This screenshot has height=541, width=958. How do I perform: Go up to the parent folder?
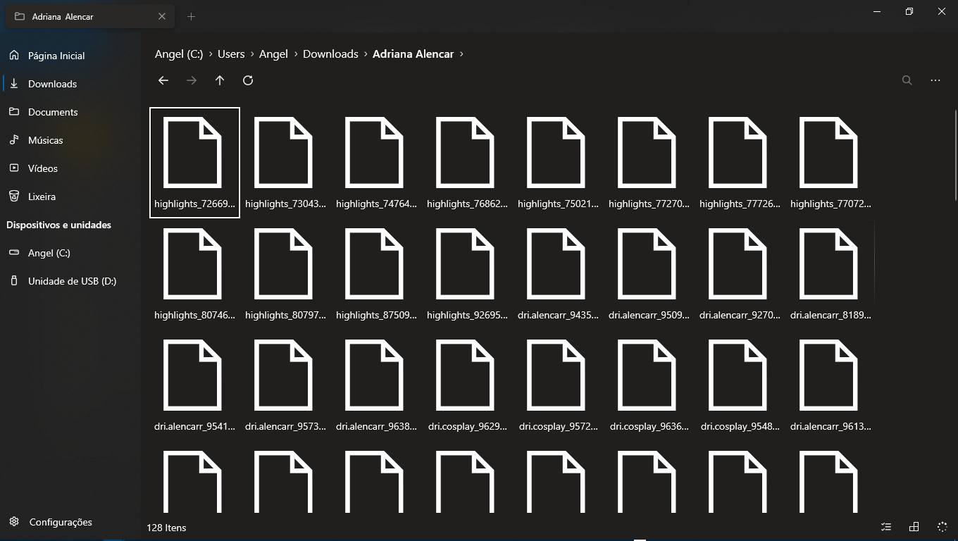[x=220, y=80]
